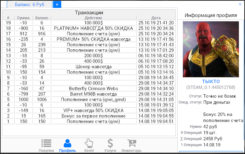Click the Thanos profile avatar image
The width and height of the screenshot is (245, 154).
[211, 49]
